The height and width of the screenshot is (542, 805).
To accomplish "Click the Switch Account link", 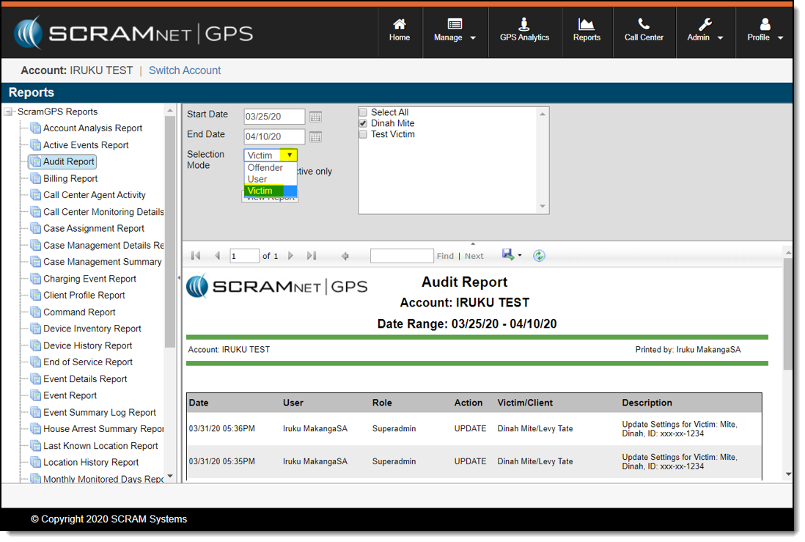I will [x=185, y=70].
